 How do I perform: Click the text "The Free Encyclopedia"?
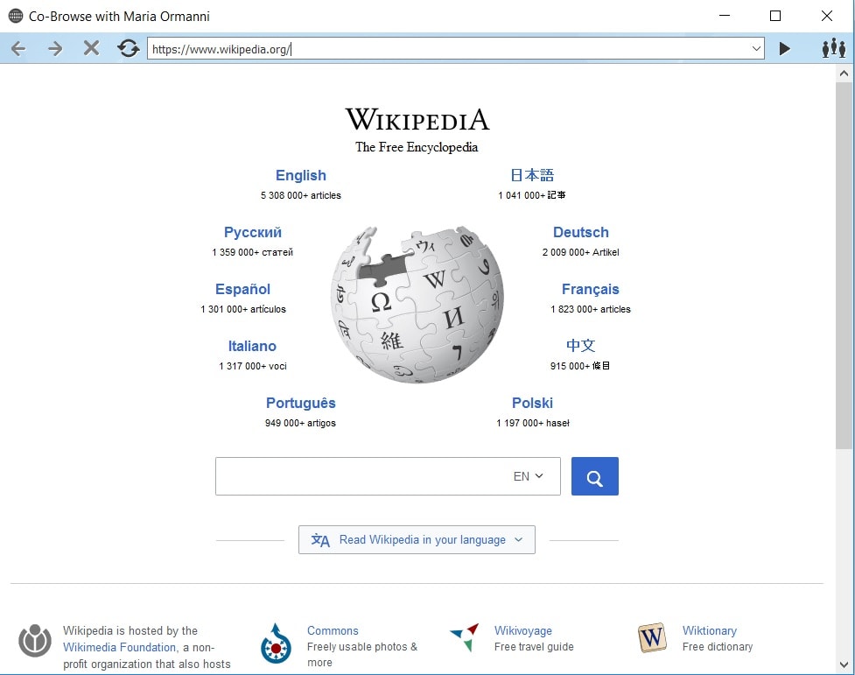click(417, 147)
